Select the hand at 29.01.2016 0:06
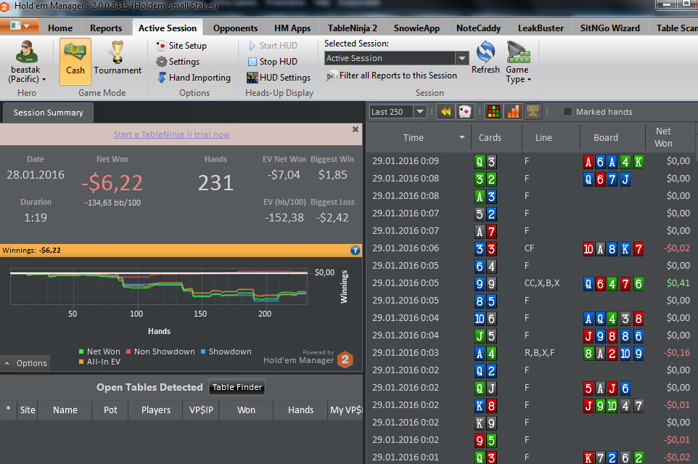This screenshot has width=698, height=464. pyautogui.click(x=531, y=248)
